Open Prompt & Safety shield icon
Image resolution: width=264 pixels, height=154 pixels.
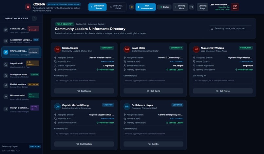coord(6,109)
